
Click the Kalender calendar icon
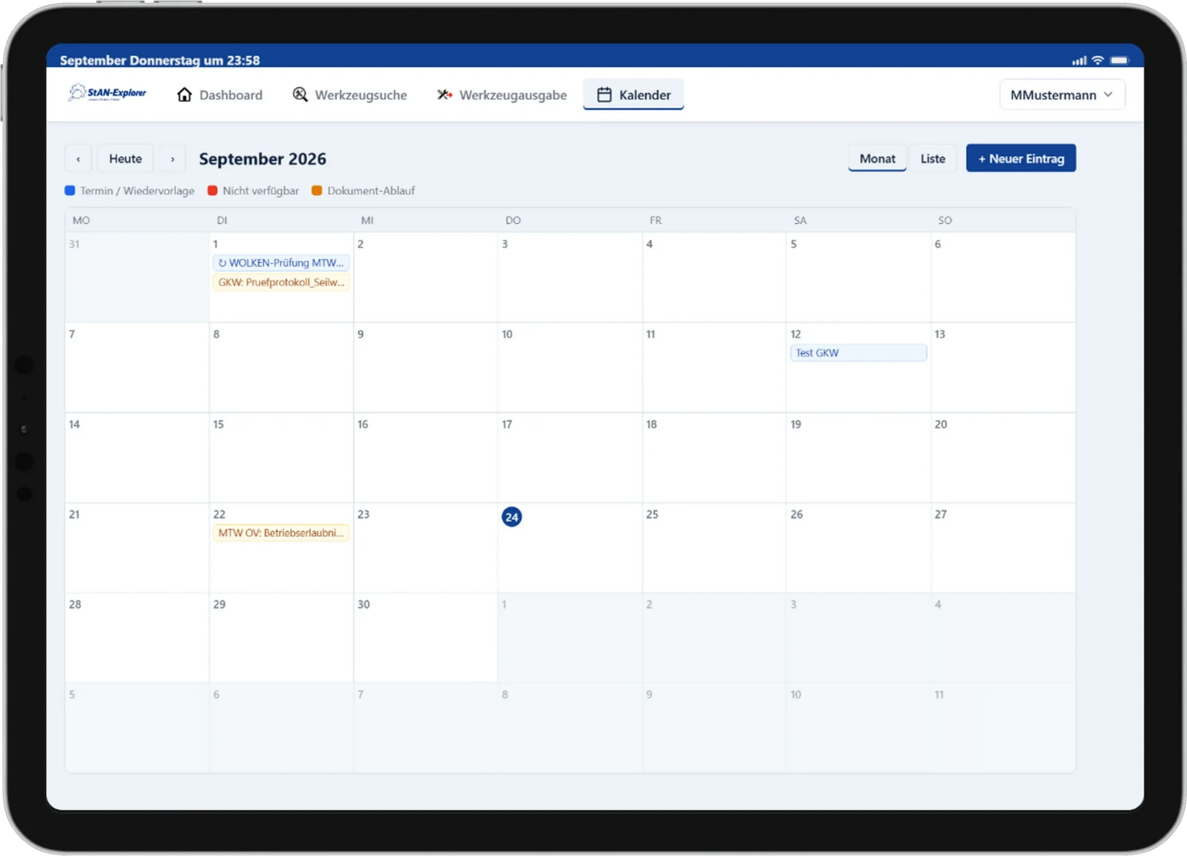[604, 95]
